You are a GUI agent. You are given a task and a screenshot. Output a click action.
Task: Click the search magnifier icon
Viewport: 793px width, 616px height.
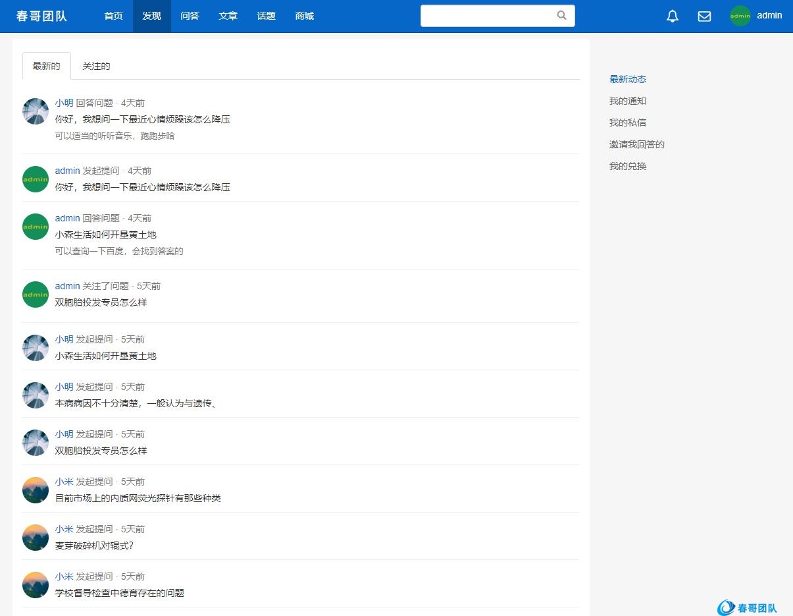point(561,16)
